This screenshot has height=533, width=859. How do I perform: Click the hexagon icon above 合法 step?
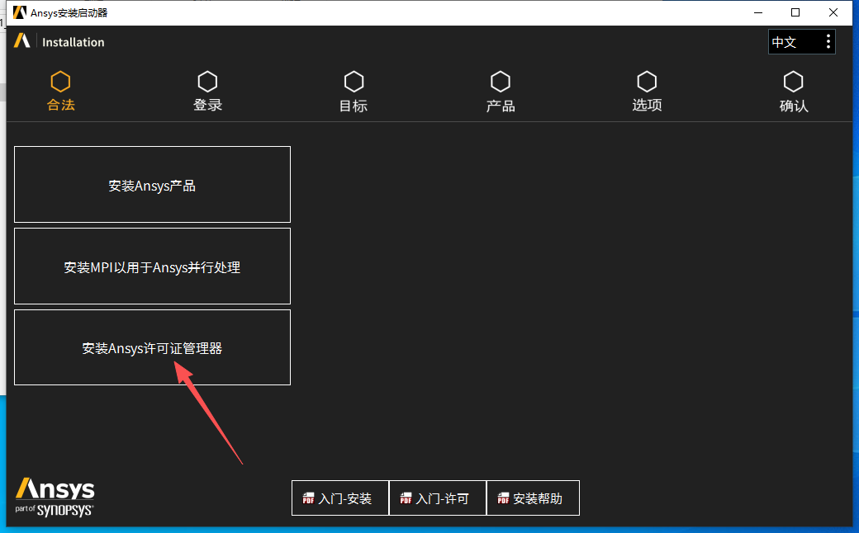click(60, 80)
